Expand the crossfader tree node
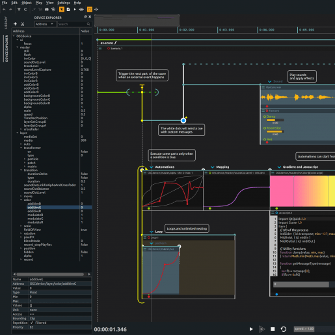 pyautogui.click(x=21, y=129)
